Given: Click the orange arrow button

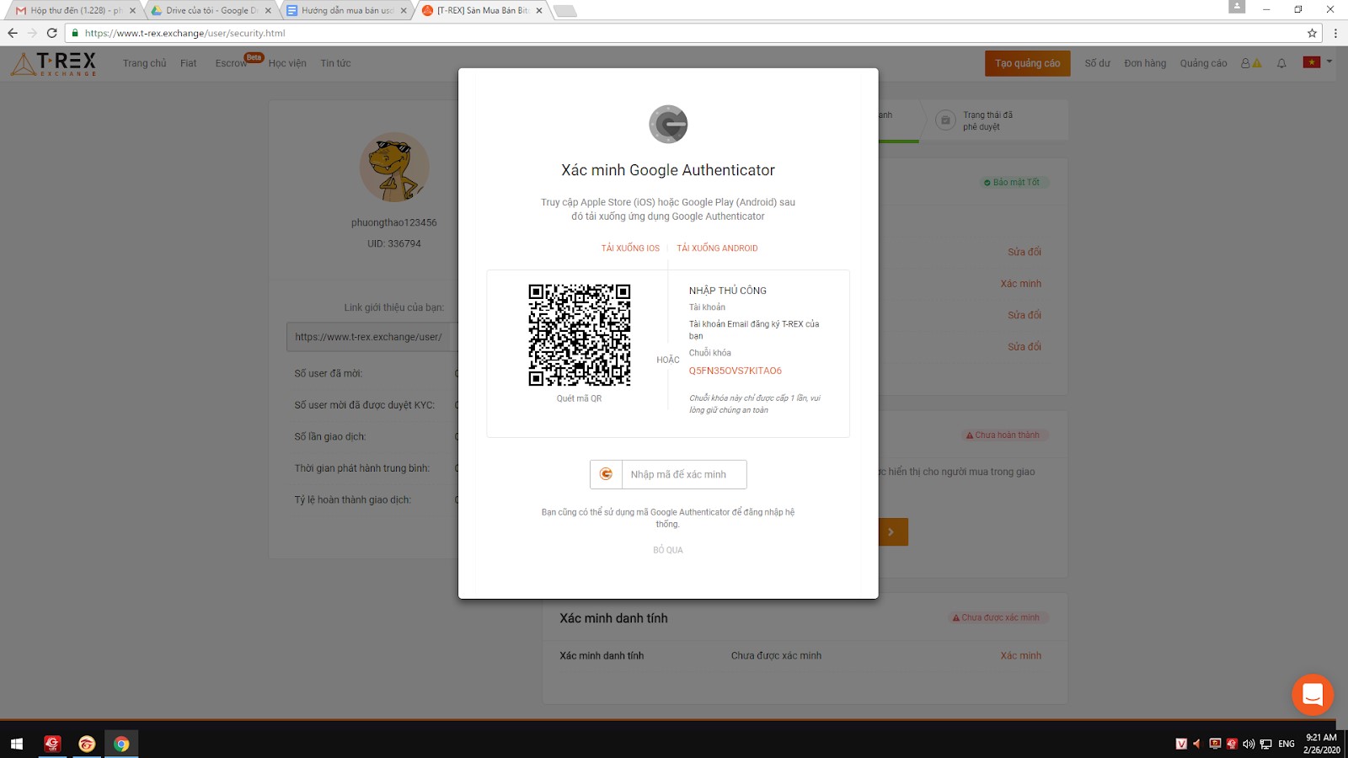Looking at the screenshot, I should coord(891,531).
